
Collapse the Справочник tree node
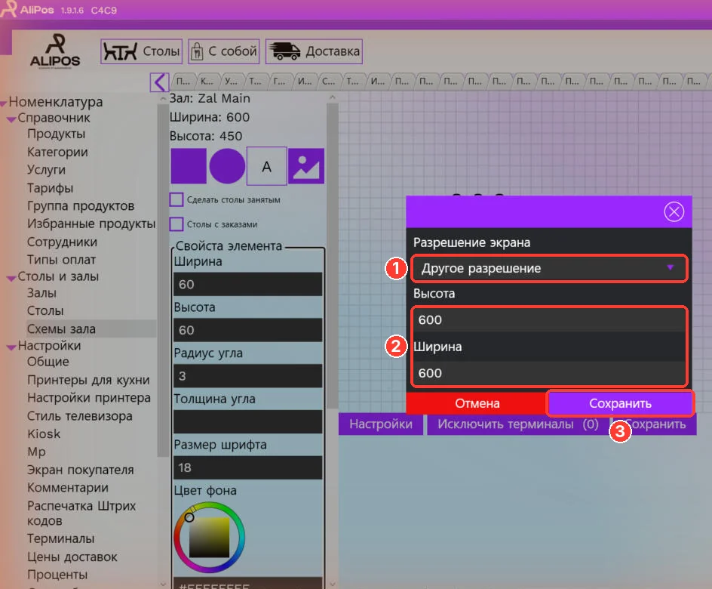[12, 119]
